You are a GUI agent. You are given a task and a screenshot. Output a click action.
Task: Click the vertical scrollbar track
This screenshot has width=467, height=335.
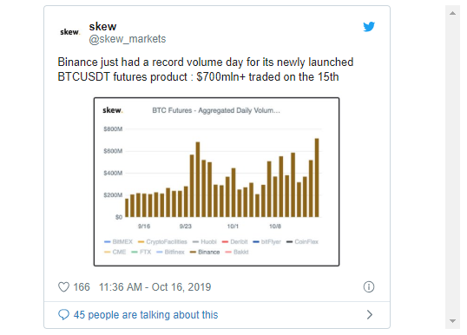coord(452,167)
